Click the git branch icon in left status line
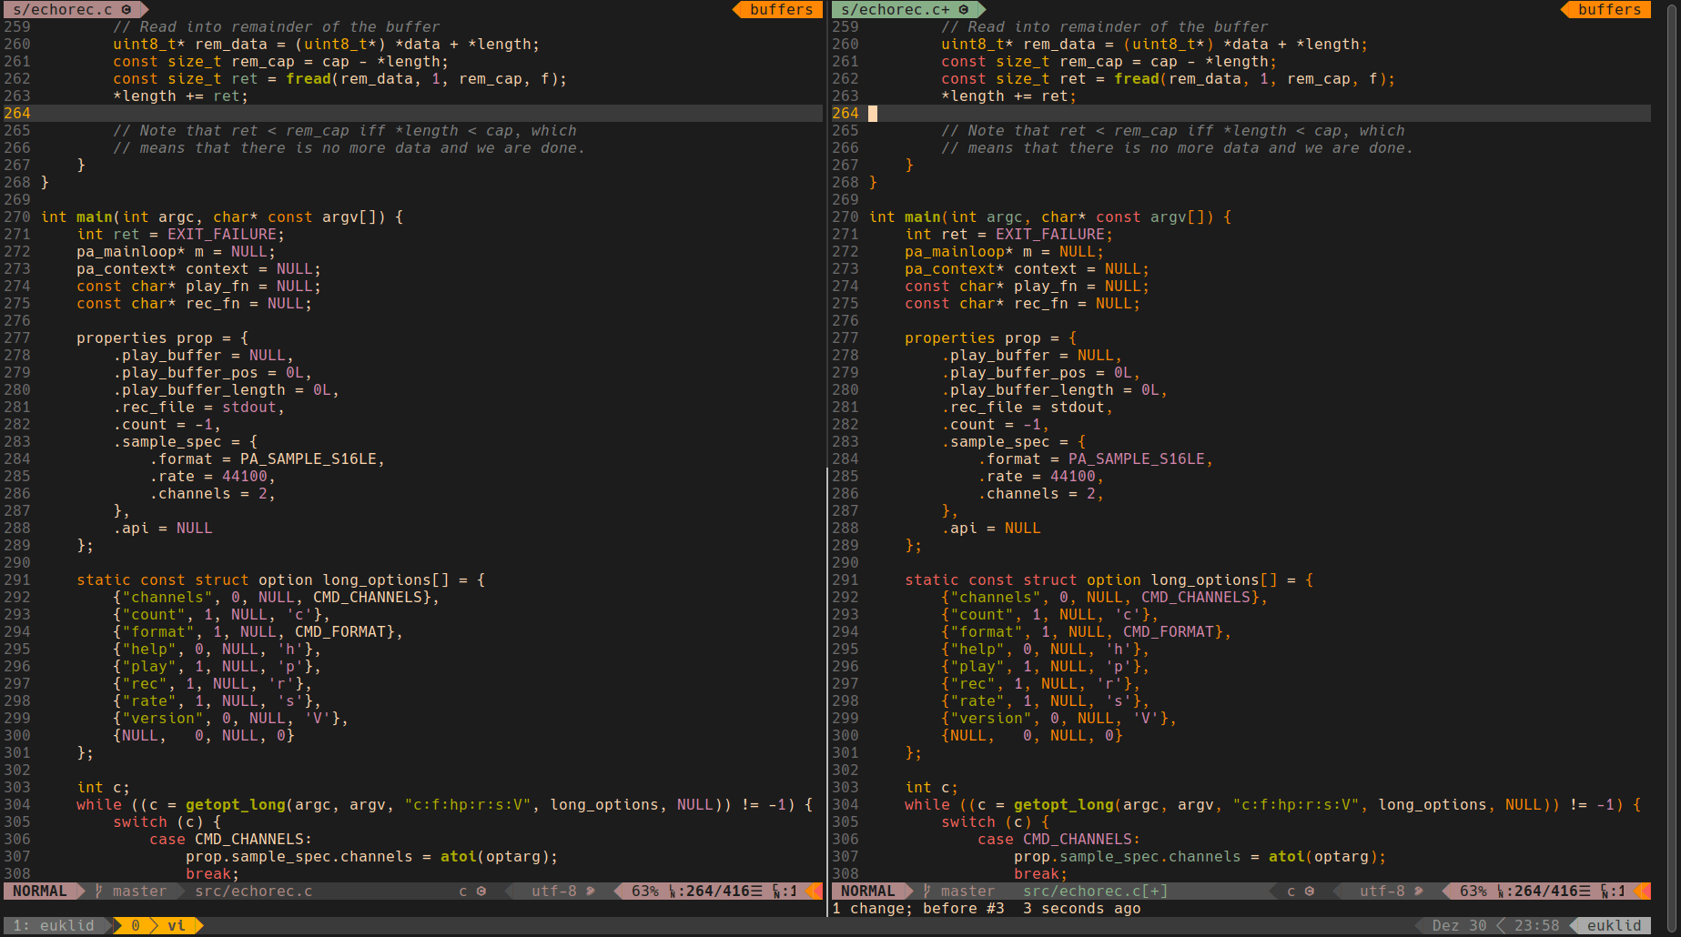 coord(99,892)
